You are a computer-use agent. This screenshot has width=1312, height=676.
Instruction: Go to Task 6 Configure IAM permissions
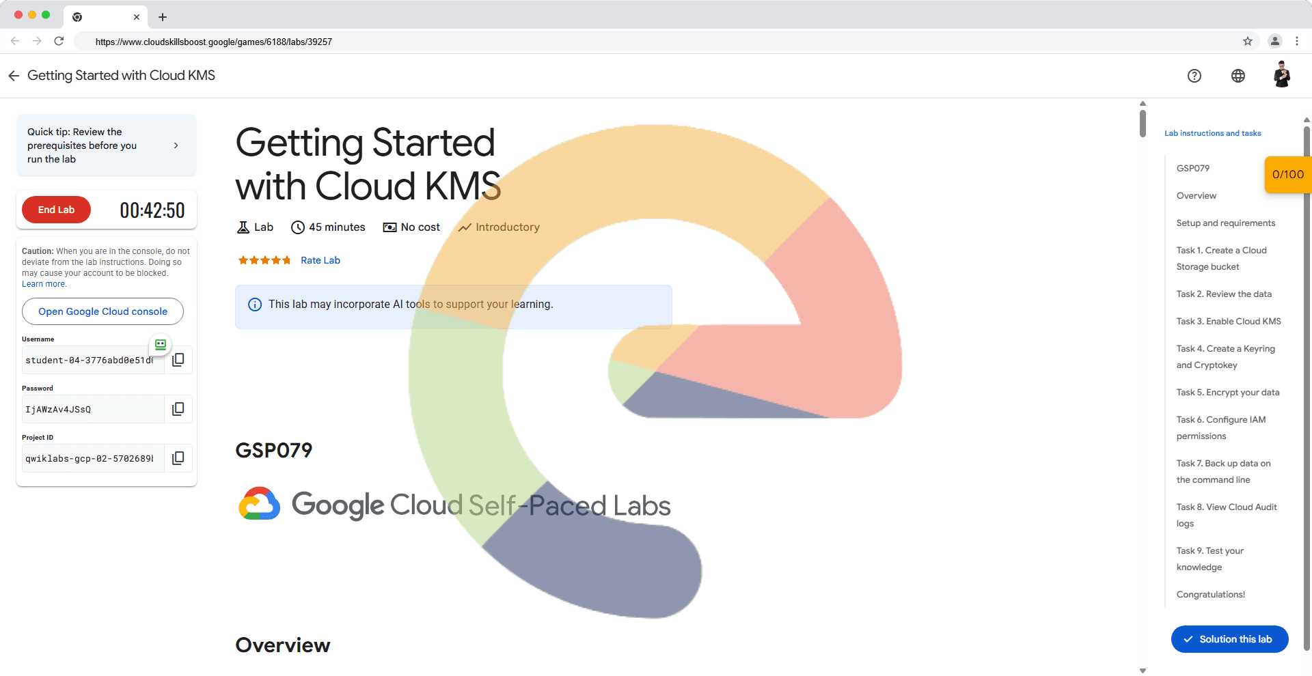click(1221, 427)
